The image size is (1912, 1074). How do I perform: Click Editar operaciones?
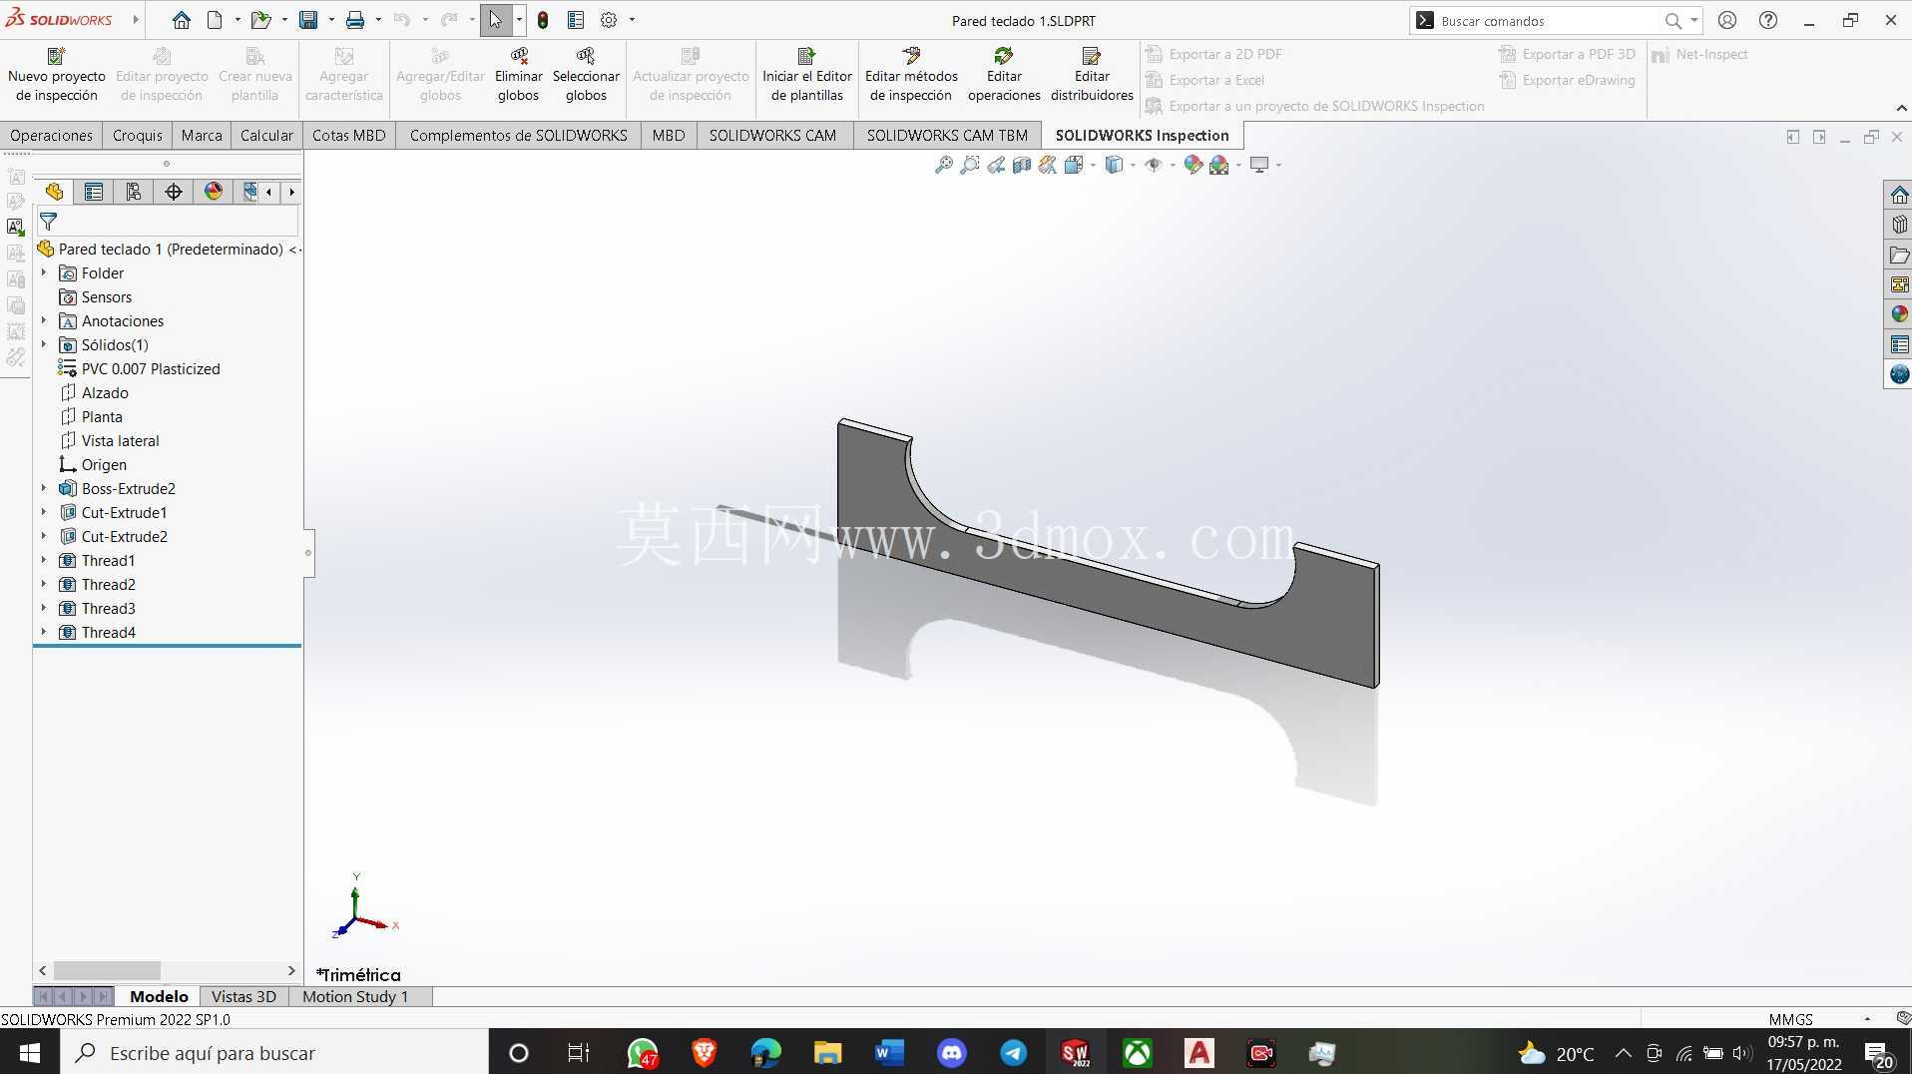[1004, 75]
